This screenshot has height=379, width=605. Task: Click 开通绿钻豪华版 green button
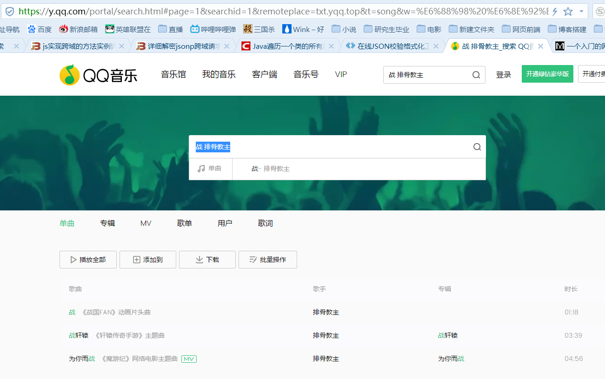click(547, 74)
